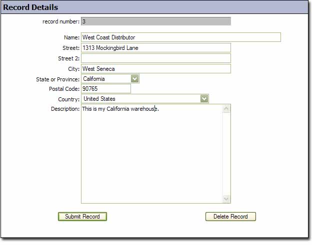Viewport: 312px width, 245px height.
Task: Click the Record Details header title
Action: [31, 7]
